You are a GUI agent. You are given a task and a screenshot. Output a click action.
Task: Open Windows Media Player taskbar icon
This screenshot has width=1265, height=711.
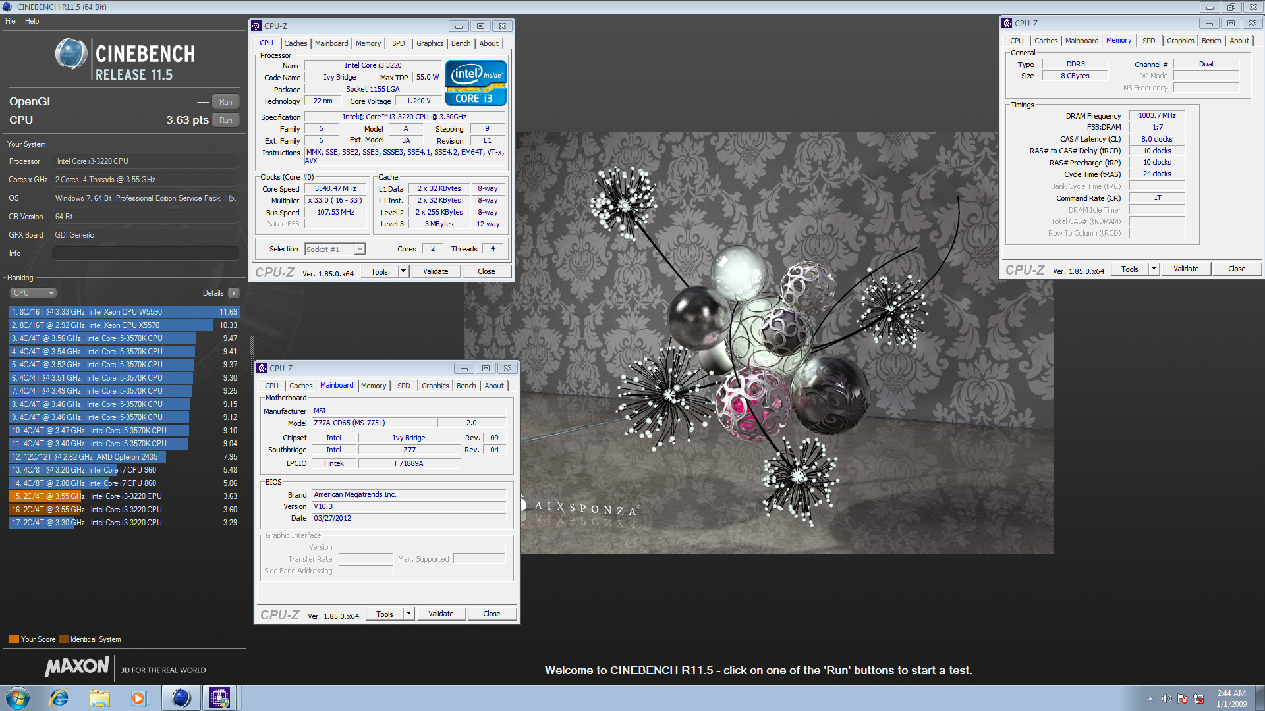pos(138,698)
